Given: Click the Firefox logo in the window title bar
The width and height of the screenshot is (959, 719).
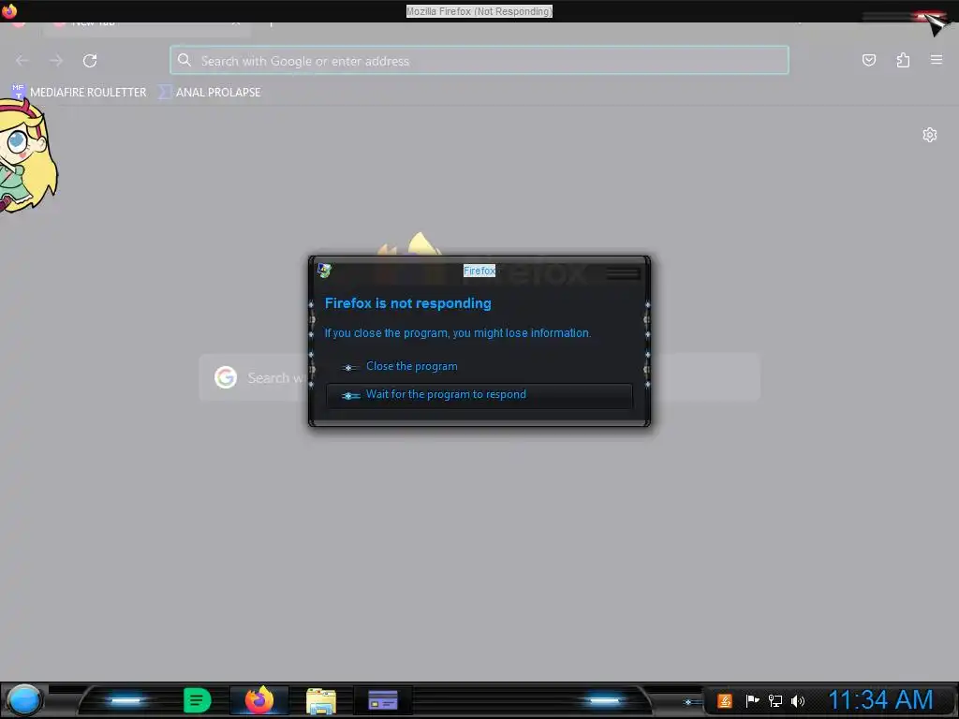Looking at the screenshot, I should click(x=9, y=10).
